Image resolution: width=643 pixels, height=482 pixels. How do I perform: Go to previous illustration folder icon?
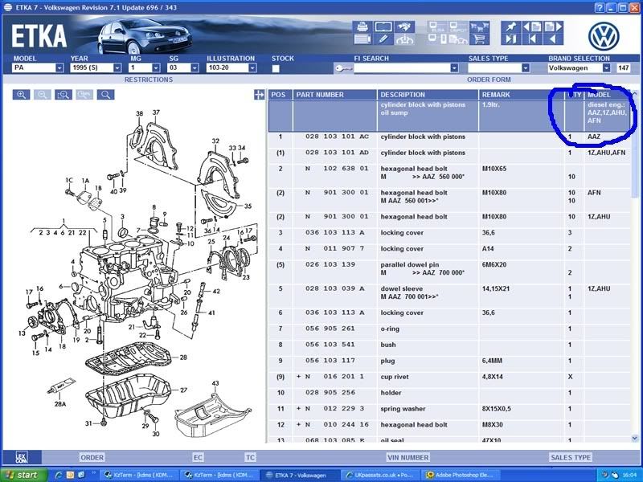tap(532, 27)
